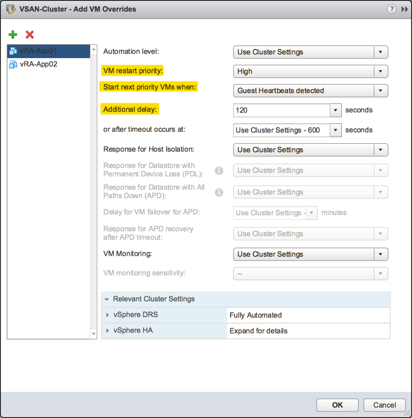Click the red X remove VM icon
This screenshot has width=412, height=418.
pos(30,34)
